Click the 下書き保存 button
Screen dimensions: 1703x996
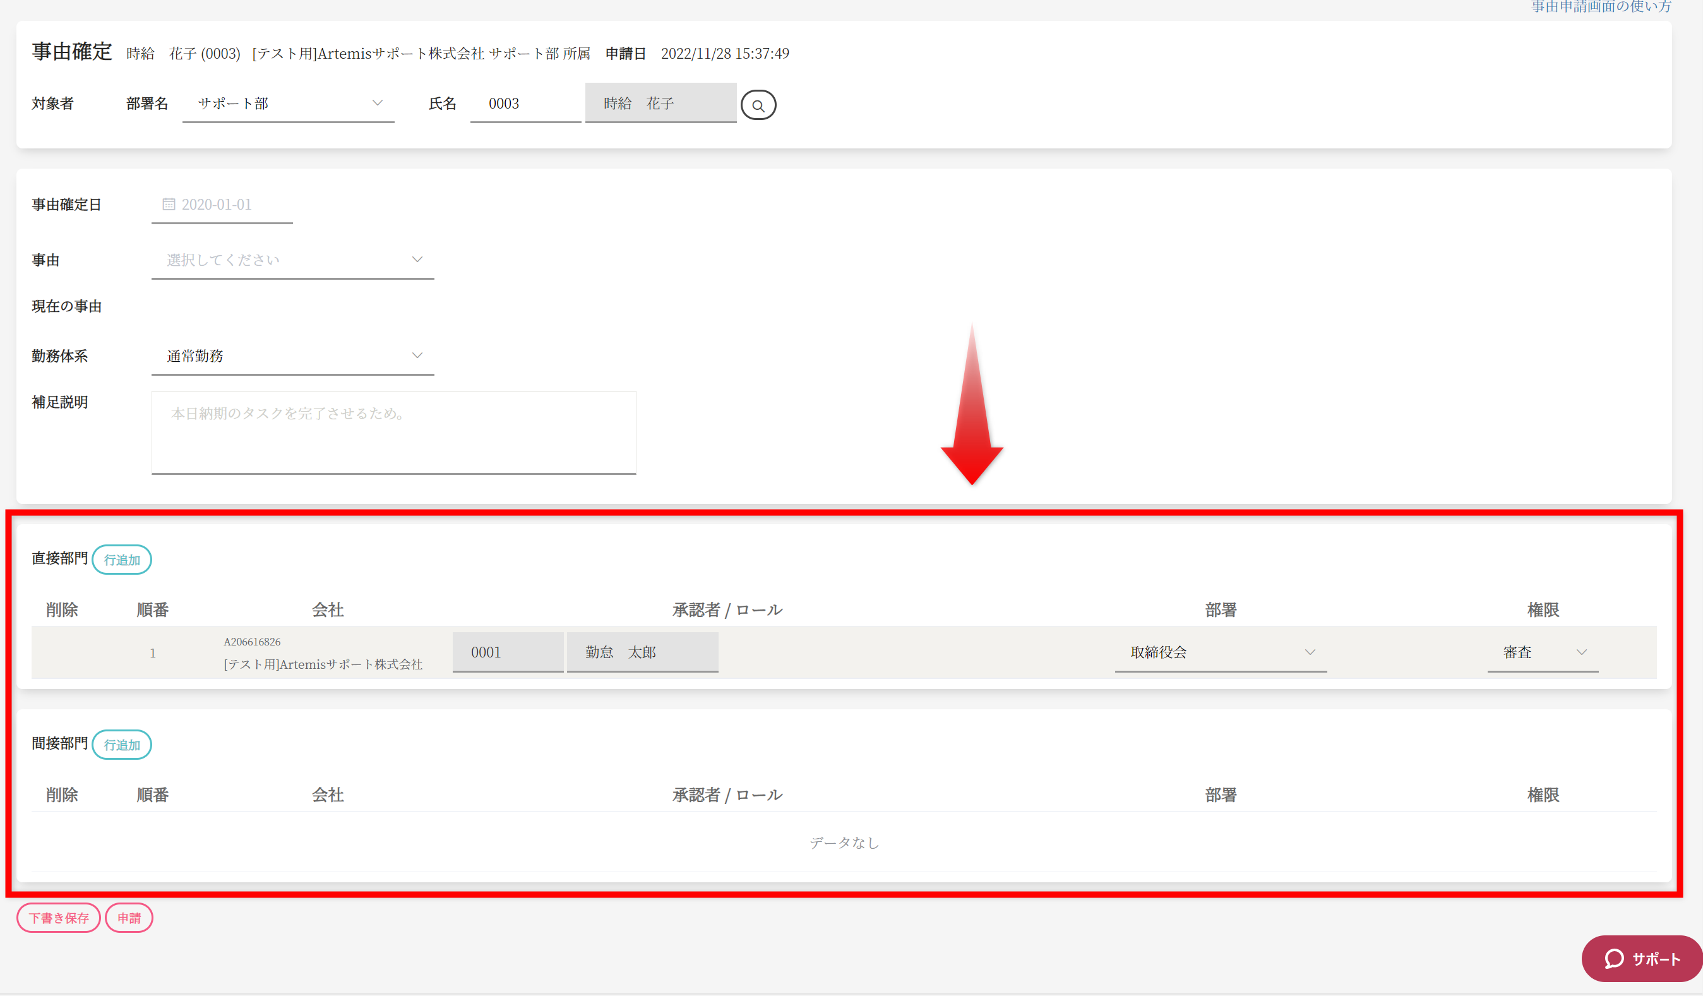tap(59, 918)
